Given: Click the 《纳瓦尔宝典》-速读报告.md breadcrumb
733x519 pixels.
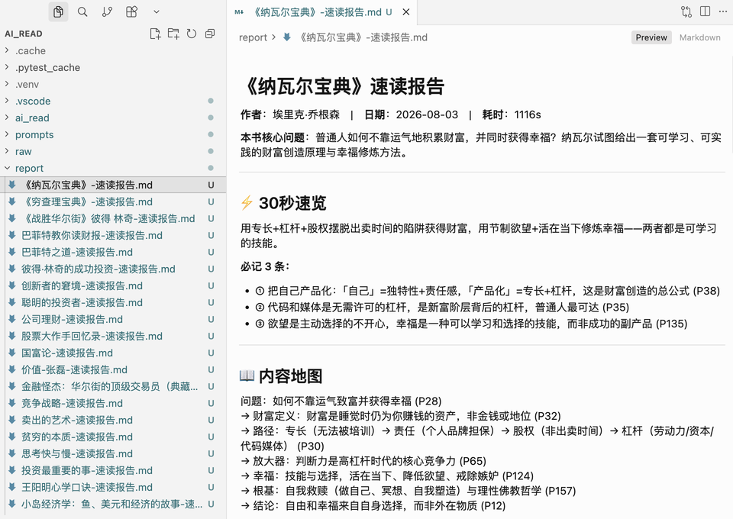Looking at the screenshot, I should [x=363, y=37].
